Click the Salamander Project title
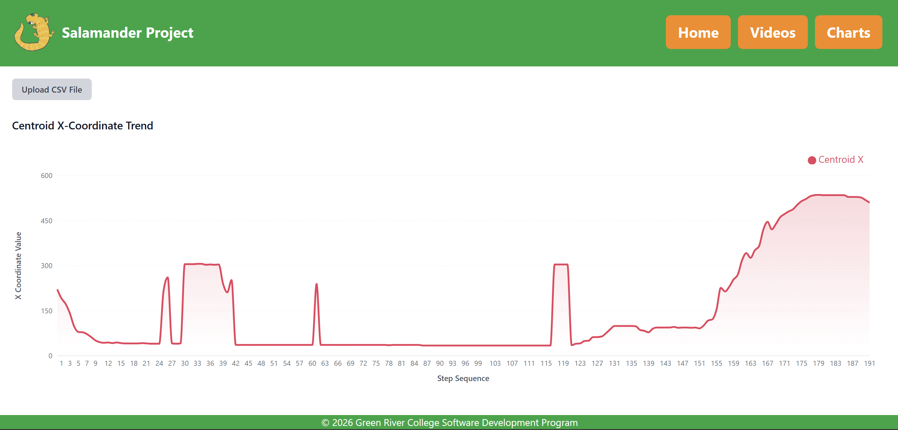Screen dimensions: 898x430 (127, 33)
